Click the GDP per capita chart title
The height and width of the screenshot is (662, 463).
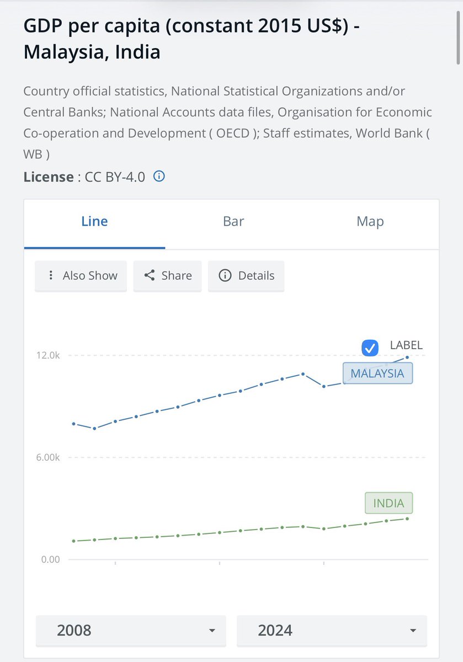[x=191, y=39]
